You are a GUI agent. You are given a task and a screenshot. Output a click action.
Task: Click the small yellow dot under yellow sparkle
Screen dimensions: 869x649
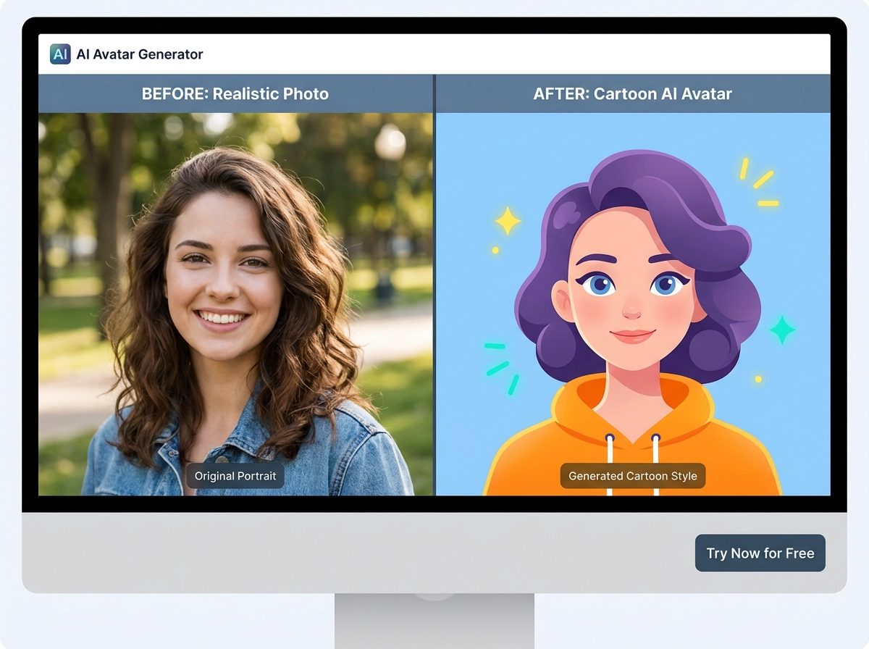[495, 251]
